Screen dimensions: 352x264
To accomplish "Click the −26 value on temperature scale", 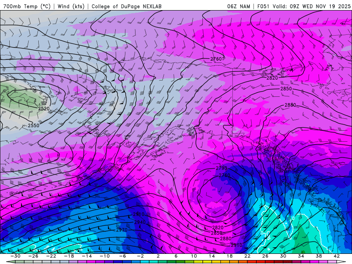I will point(33,256).
